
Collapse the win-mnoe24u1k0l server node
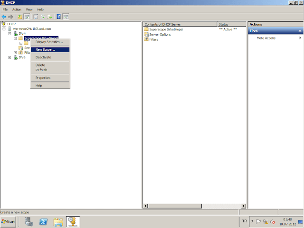click(x=4, y=28)
